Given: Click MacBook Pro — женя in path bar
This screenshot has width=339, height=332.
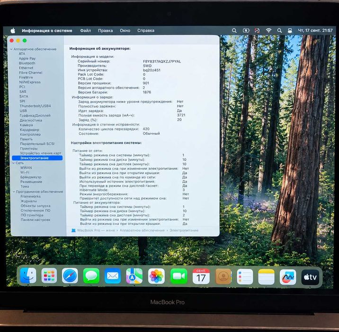Looking at the screenshot, I should click(96, 230).
